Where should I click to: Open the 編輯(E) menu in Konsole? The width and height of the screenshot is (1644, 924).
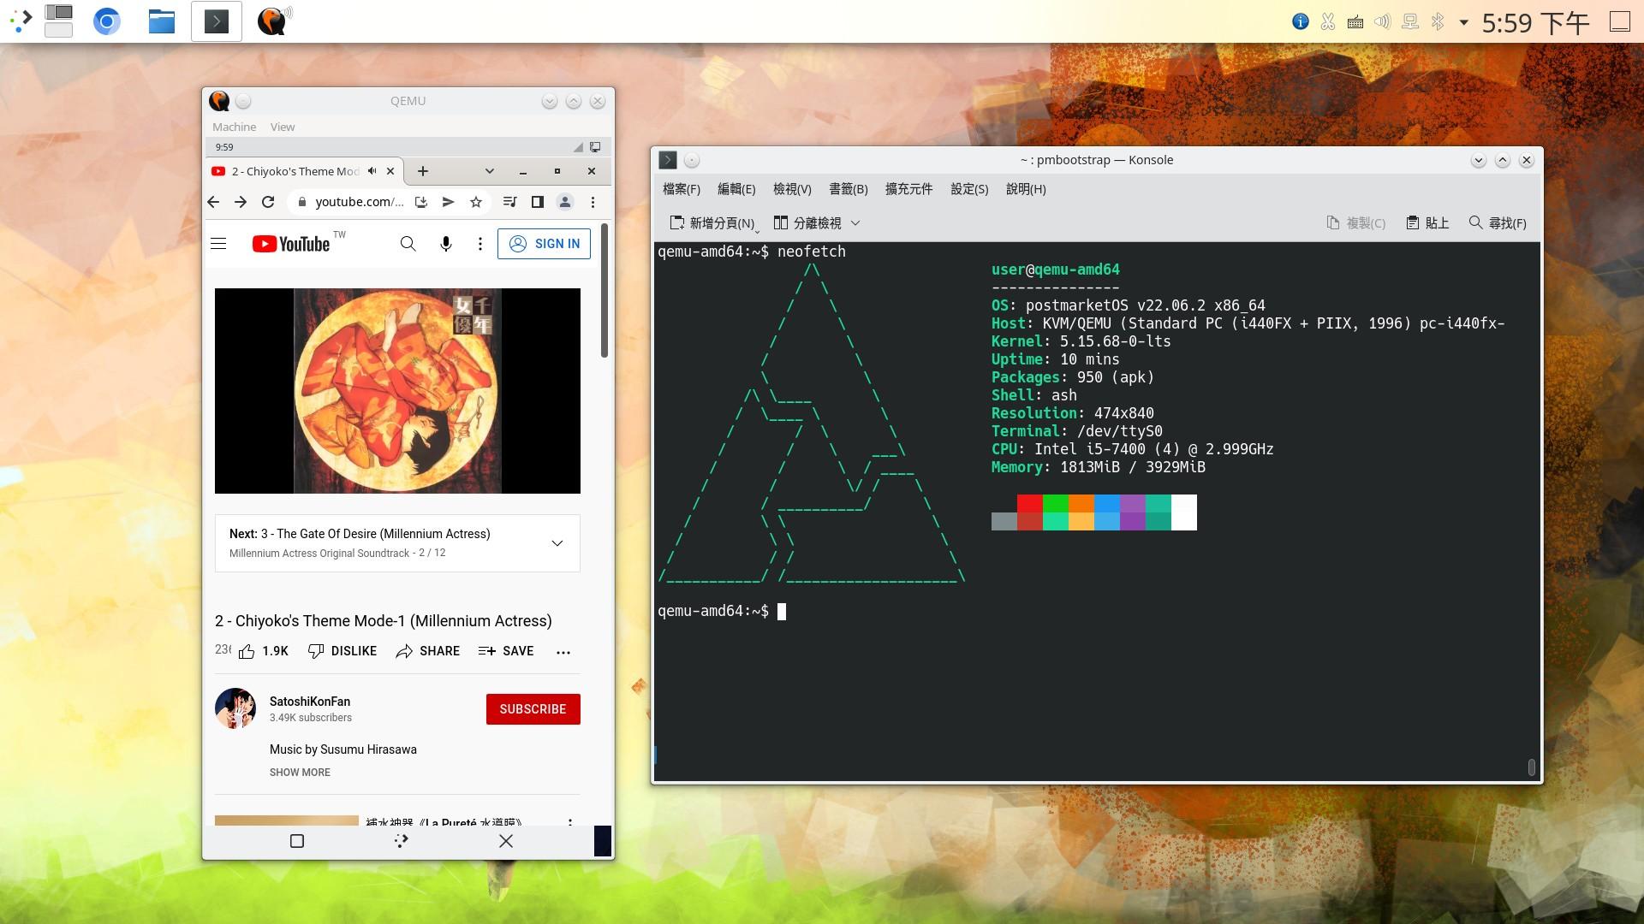pyautogui.click(x=736, y=189)
